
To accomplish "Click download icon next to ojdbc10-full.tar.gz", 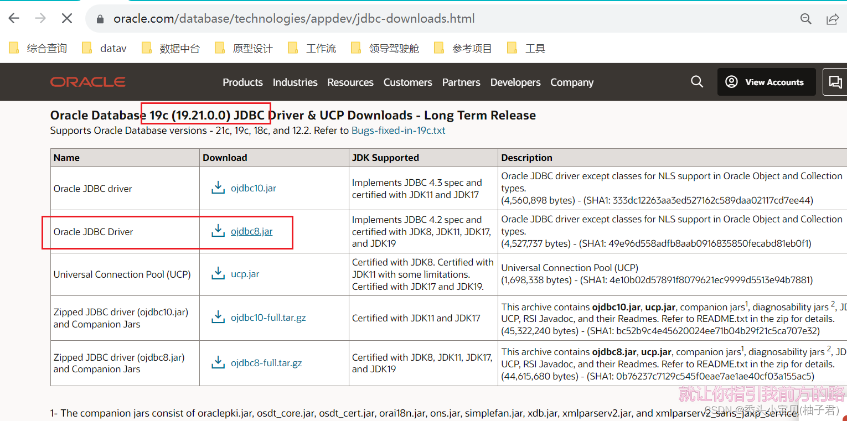I will (218, 318).
